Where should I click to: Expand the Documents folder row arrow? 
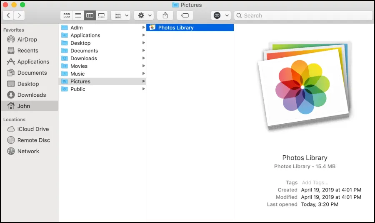pos(143,50)
